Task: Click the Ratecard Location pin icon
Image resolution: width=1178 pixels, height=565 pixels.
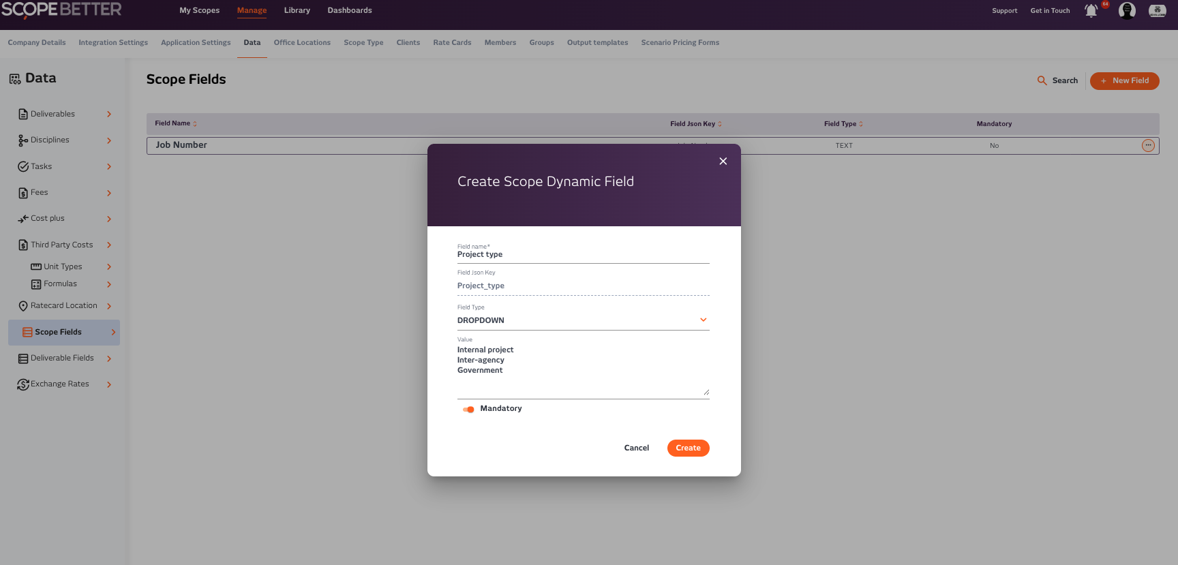Action: pyautogui.click(x=23, y=306)
